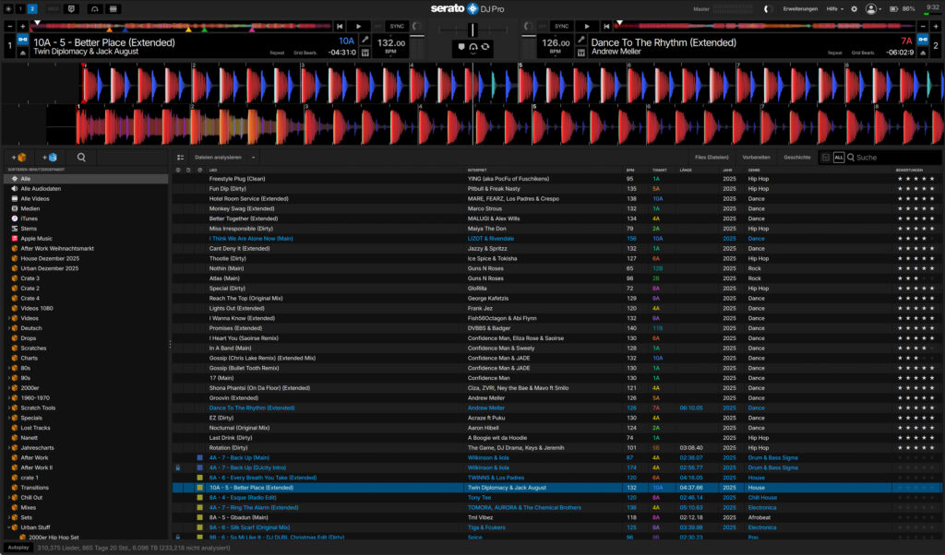Click the left deck tempo pitch slider
Image resolution: width=945 pixels, height=555 pixels.
[x=415, y=41]
